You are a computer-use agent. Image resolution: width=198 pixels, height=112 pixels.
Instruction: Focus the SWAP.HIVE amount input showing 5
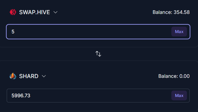click(x=98, y=32)
